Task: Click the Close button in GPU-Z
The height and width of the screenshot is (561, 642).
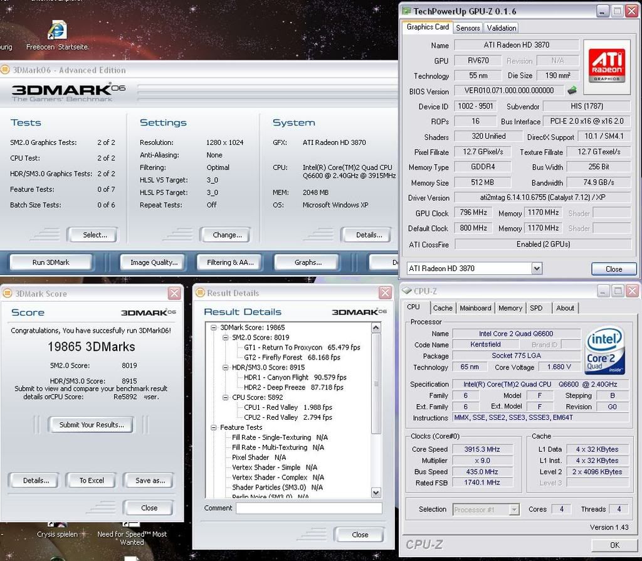Action: click(x=614, y=269)
